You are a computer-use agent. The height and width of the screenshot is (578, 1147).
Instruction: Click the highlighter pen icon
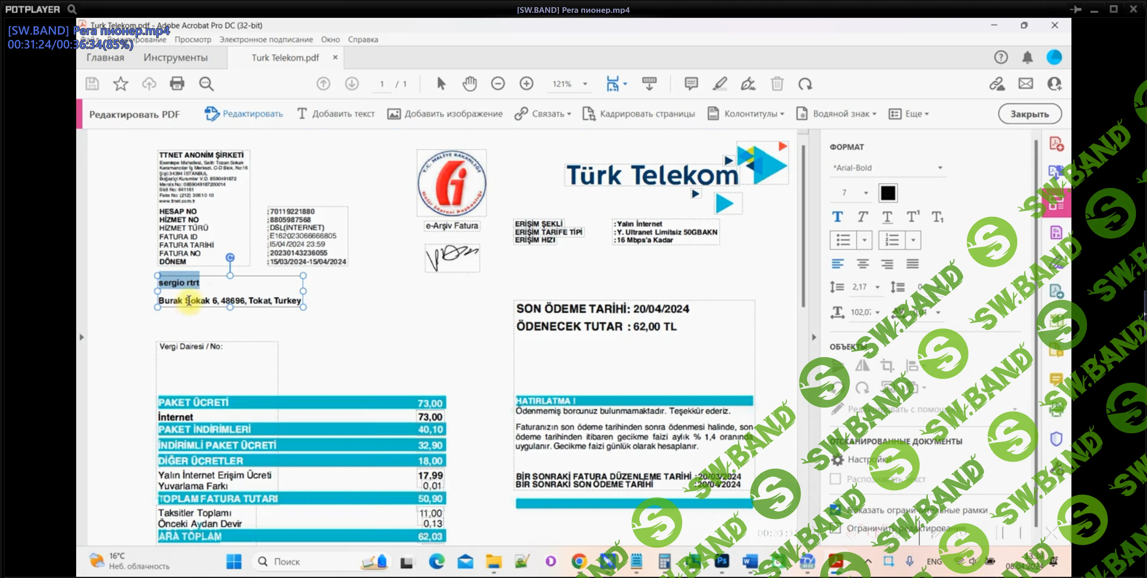[720, 84]
